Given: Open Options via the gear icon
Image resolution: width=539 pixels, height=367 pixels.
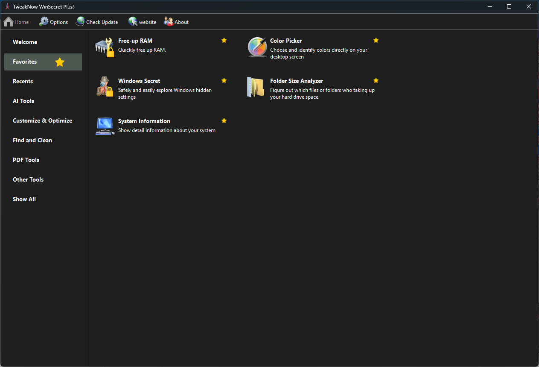Looking at the screenshot, I should click(x=44, y=22).
